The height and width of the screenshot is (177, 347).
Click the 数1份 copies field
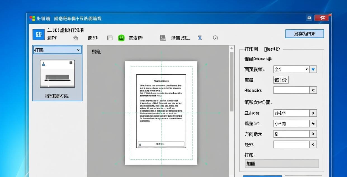tap(281, 80)
